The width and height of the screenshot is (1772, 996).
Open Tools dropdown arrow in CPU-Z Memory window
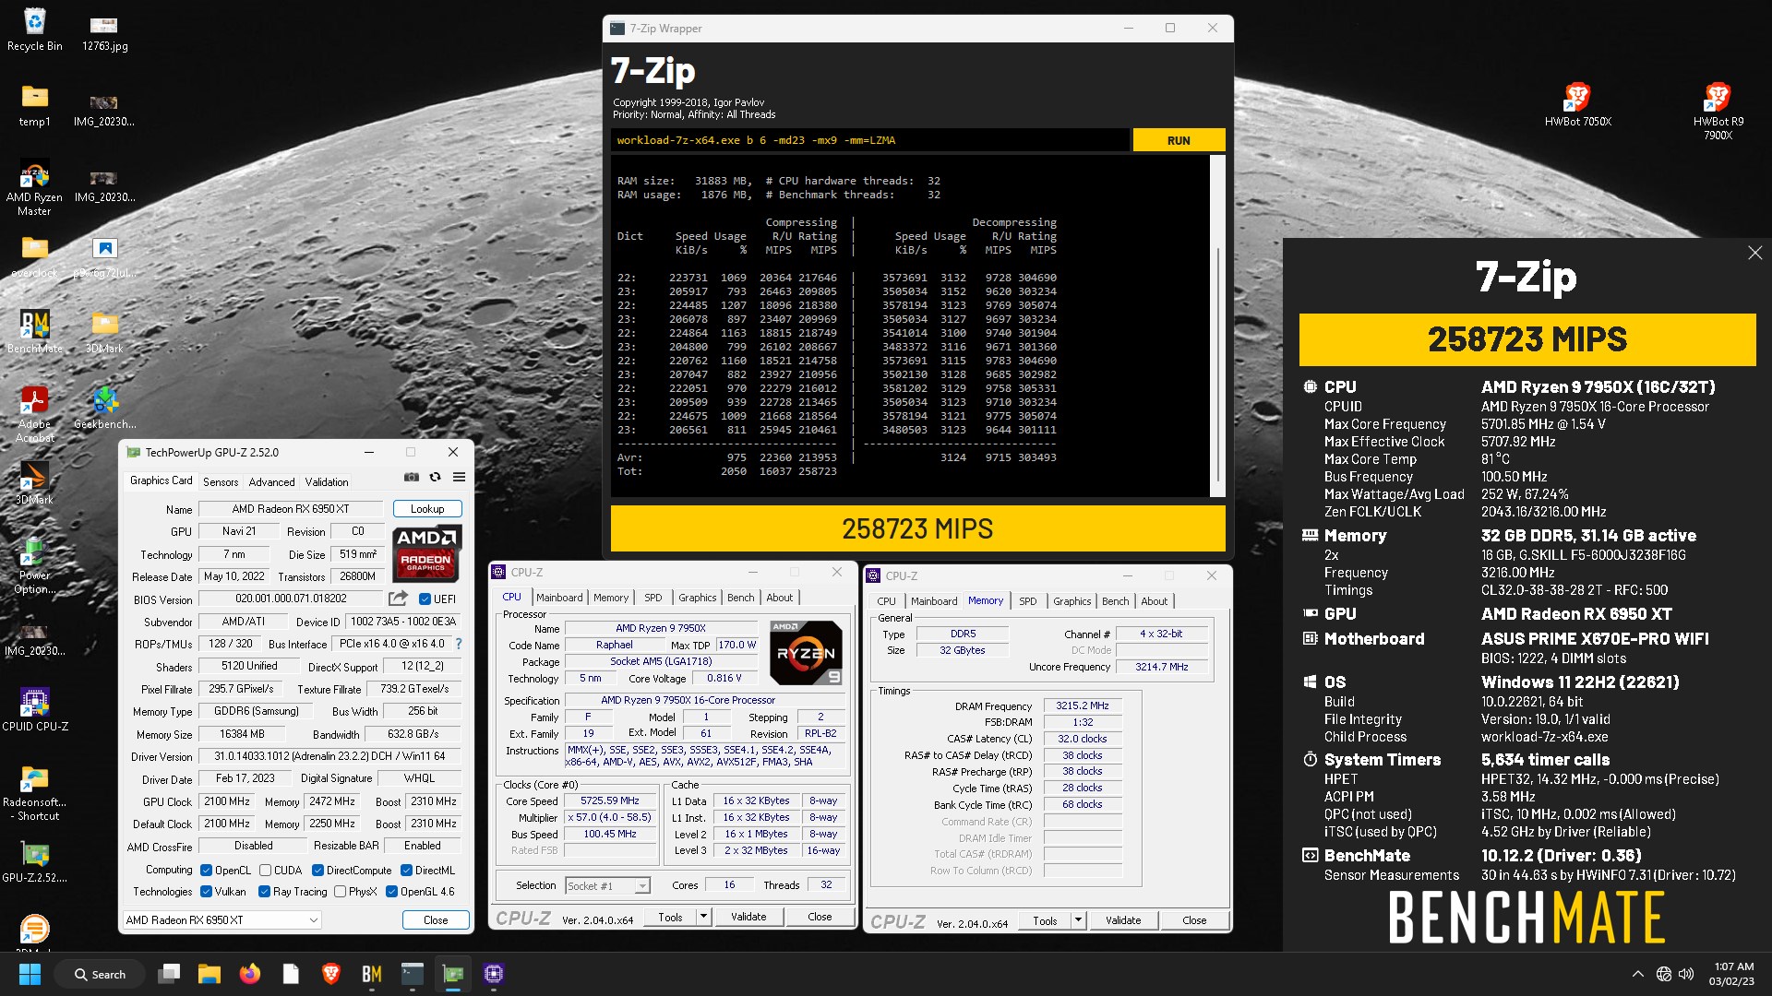(1078, 920)
